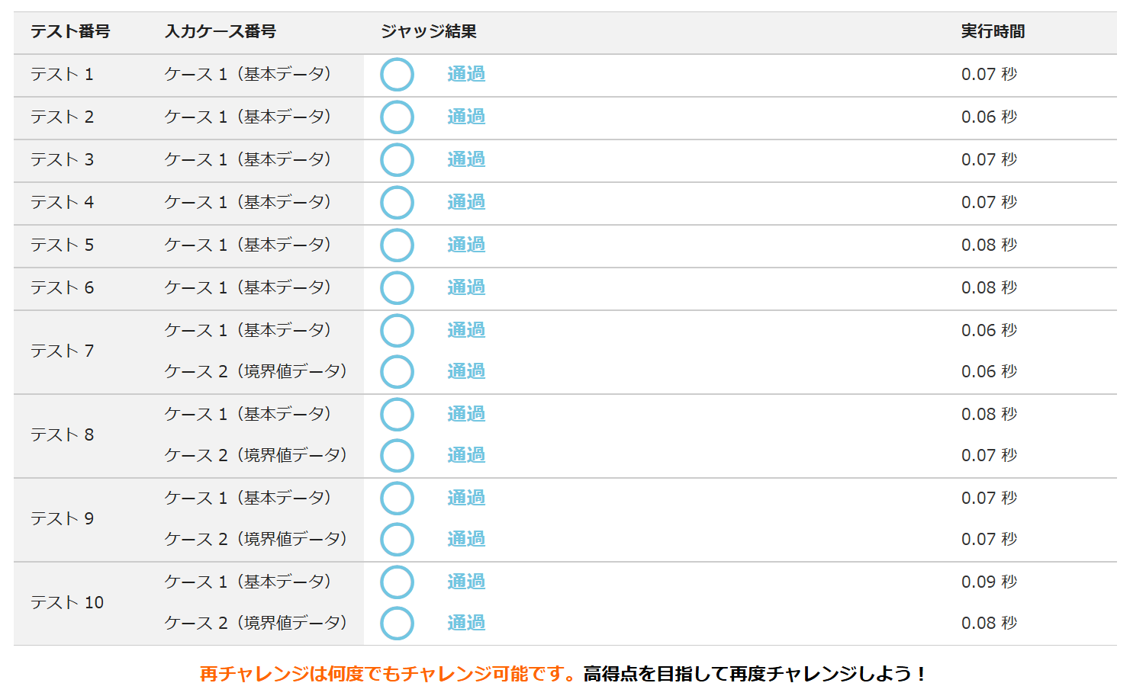Image resolution: width=1146 pixels, height=683 pixels.
Task: Click the 入力ケース番号 column header
Action: 221,31
